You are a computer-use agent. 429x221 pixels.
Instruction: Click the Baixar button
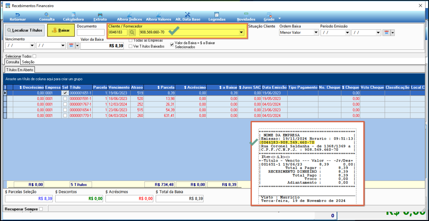tap(61, 30)
